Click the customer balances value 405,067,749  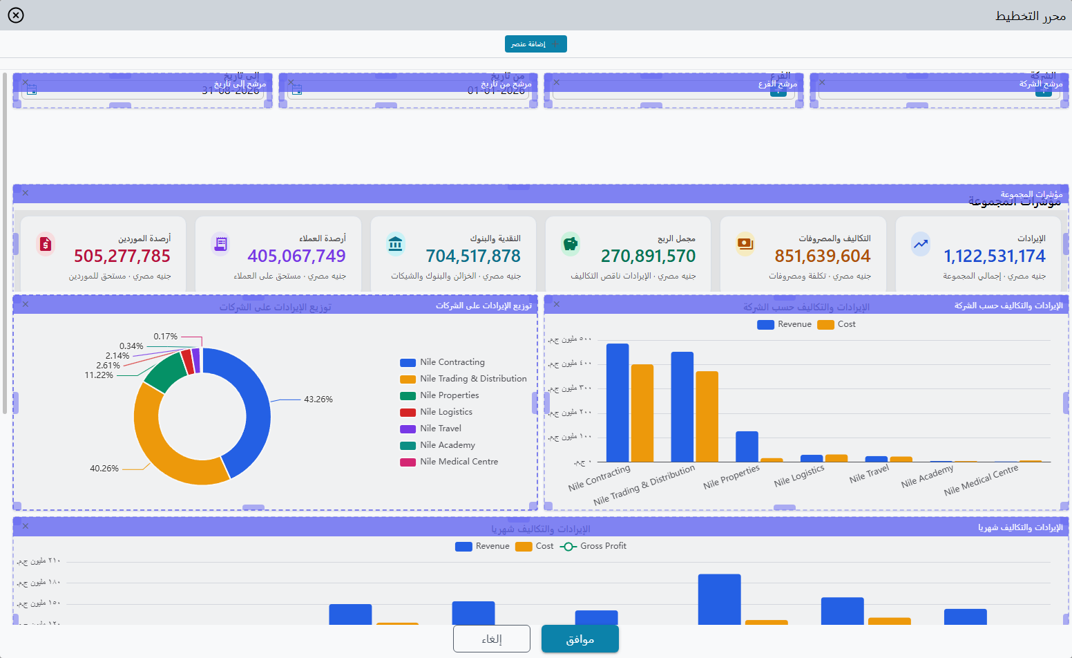click(296, 256)
